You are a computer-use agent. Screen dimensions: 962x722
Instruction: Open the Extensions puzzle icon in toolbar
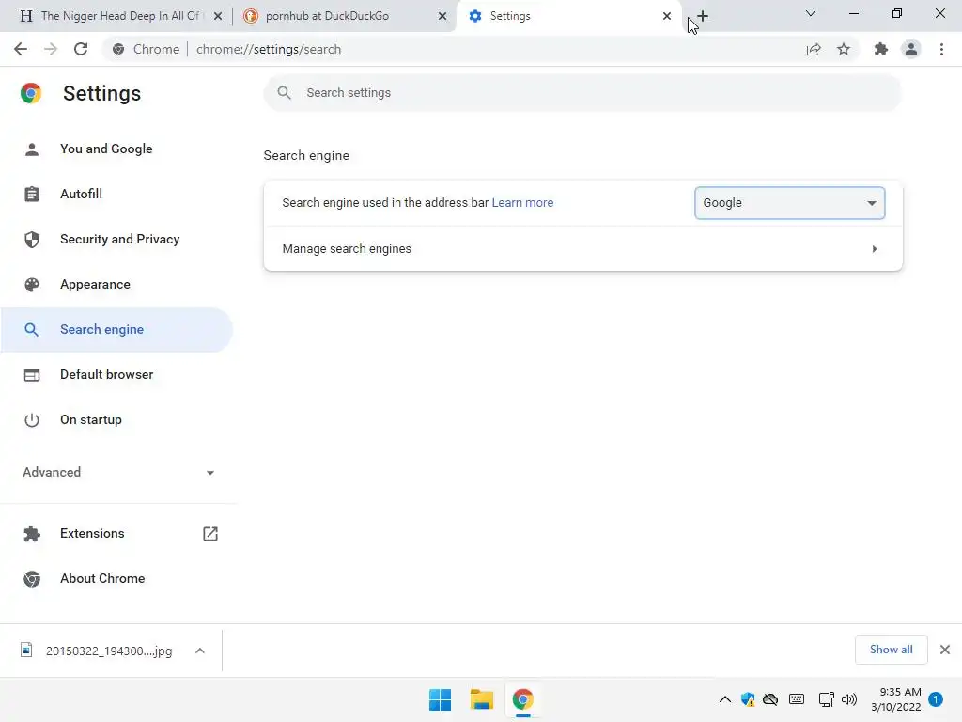pyautogui.click(x=881, y=49)
